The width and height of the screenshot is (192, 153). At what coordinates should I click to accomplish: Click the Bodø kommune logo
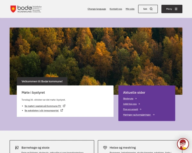tap(26, 9)
